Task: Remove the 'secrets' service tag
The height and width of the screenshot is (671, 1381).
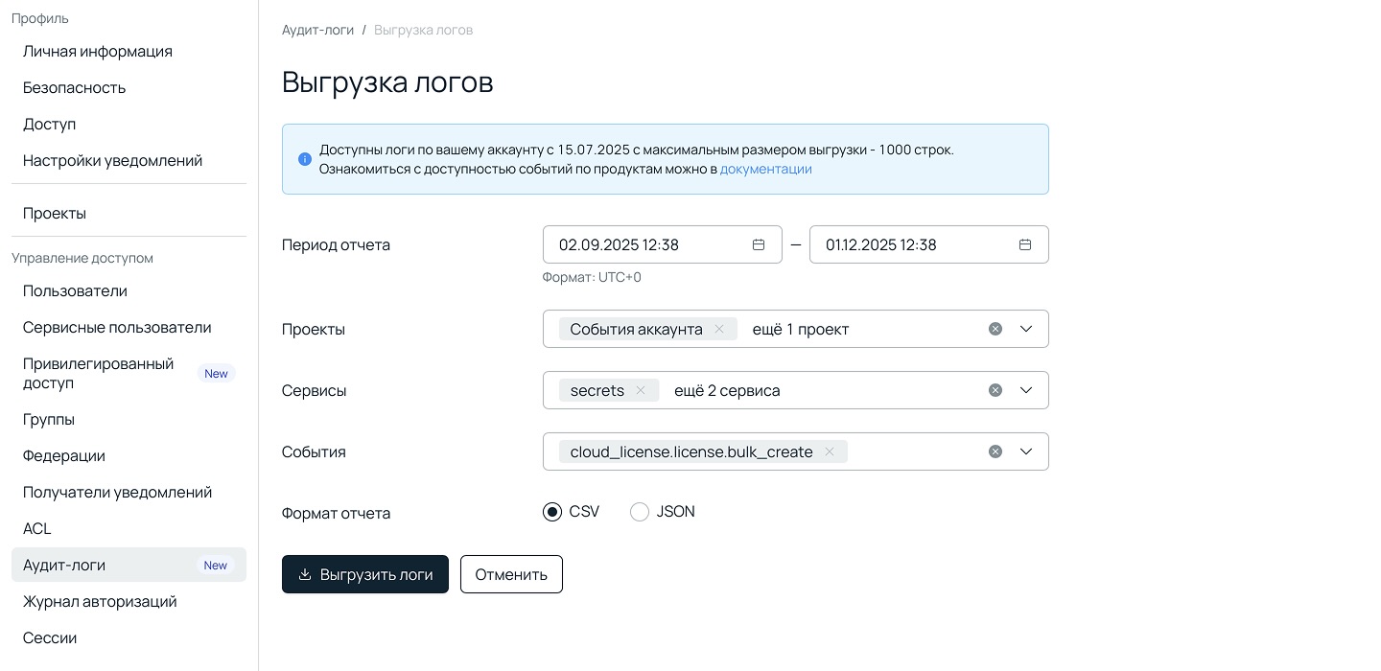Action: 641,390
